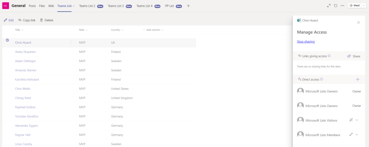
Task: Click the plus icon to add a tab
Action: (x=188, y=6)
